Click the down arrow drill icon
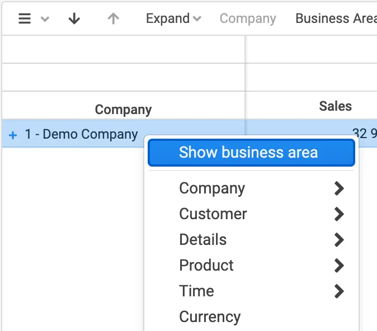377x331 pixels. [x=74, y=18]
